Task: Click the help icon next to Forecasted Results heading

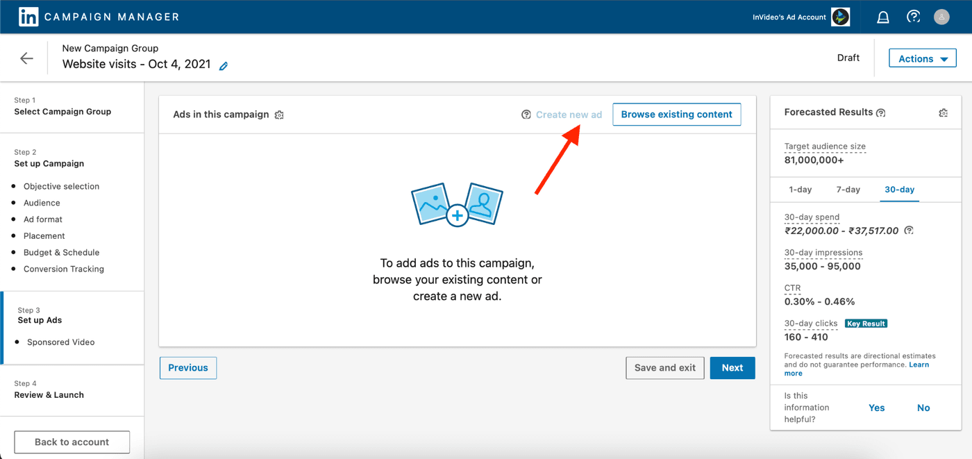Action: coord(880,112)
